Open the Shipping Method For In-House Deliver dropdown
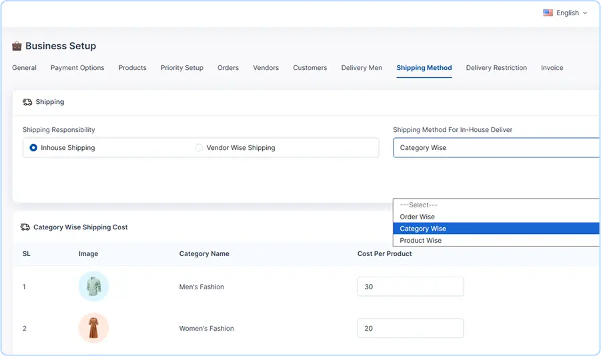 497,147
